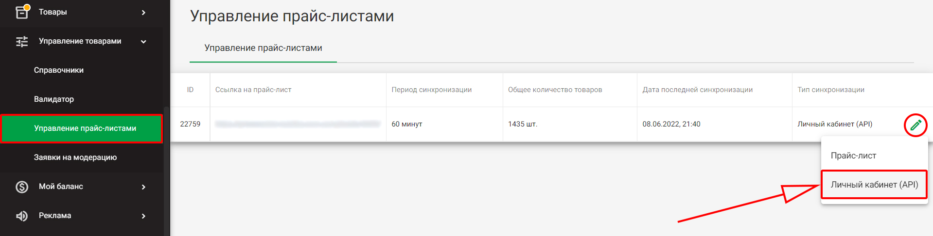Select Управление прайс-листами sidebar item

[82, 128]
